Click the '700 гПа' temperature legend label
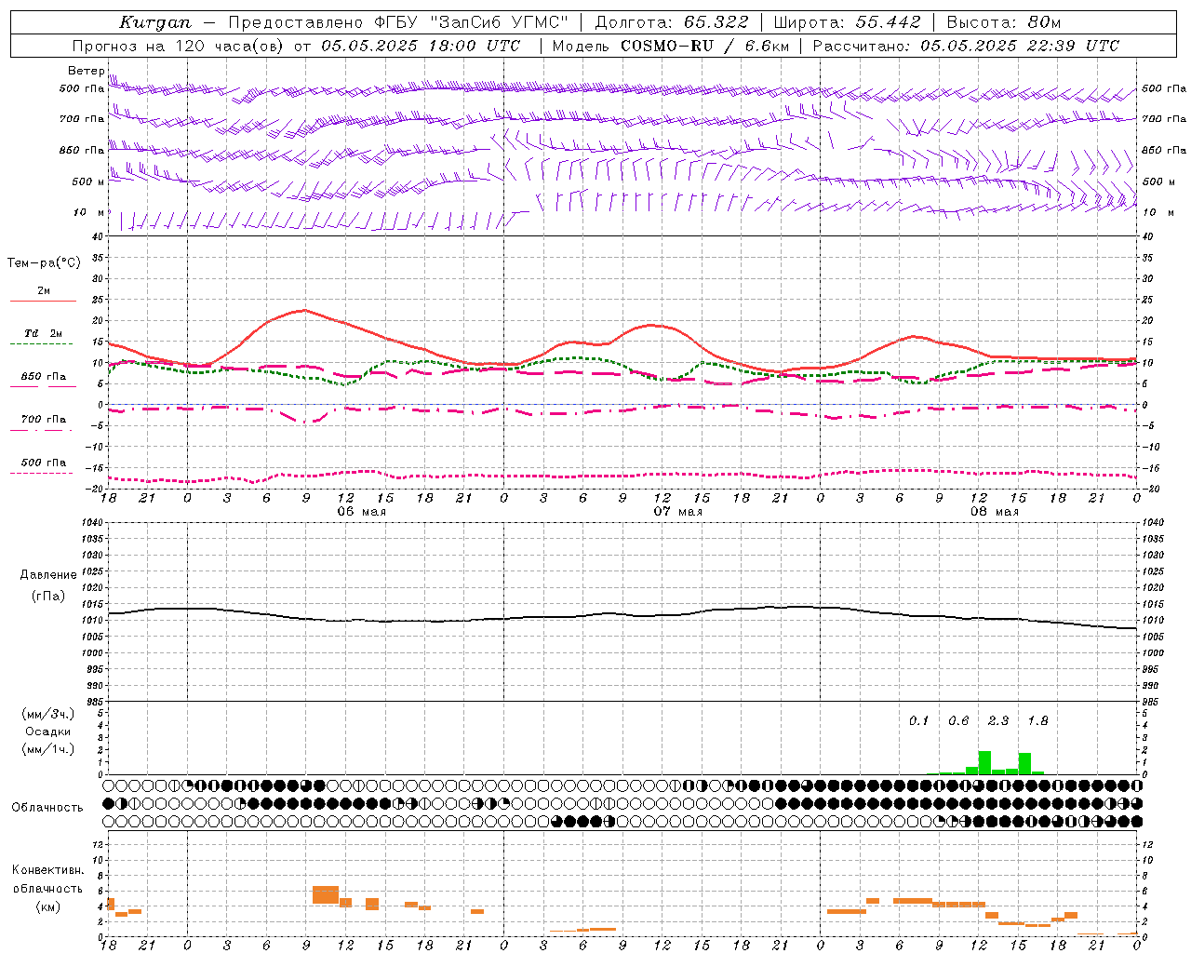The width and height of the screenshot is (1191, 953). (44, 420)
